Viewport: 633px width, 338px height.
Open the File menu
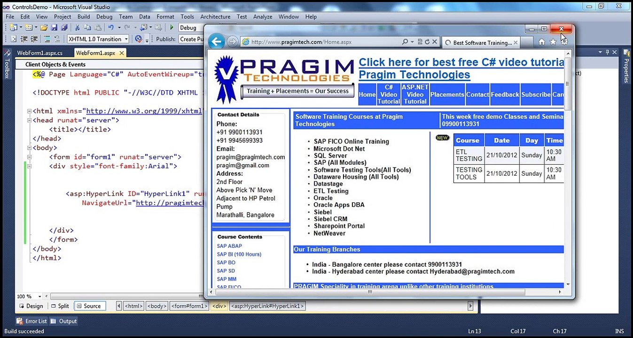(10, 16)
